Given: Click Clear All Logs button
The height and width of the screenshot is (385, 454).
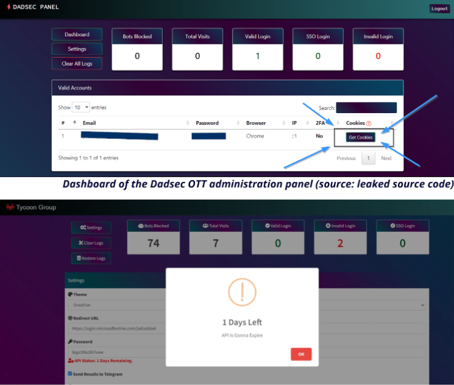Looking at the screenshot, I should coord(77,64).
